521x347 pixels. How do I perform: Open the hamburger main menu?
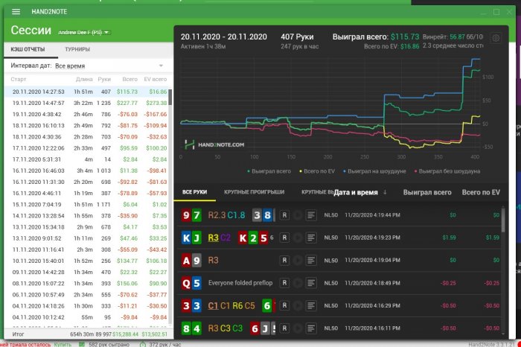coord(16,12)
